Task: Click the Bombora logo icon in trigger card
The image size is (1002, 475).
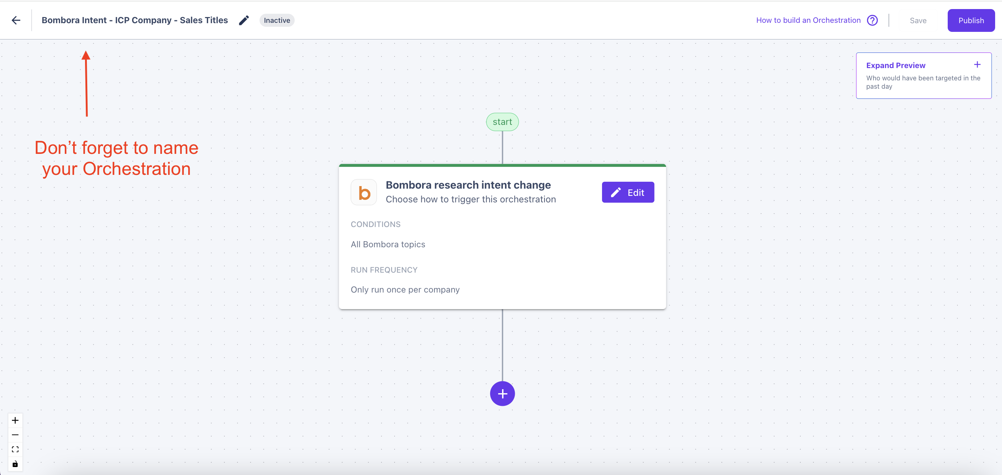Action: click(x=364, y=192)
